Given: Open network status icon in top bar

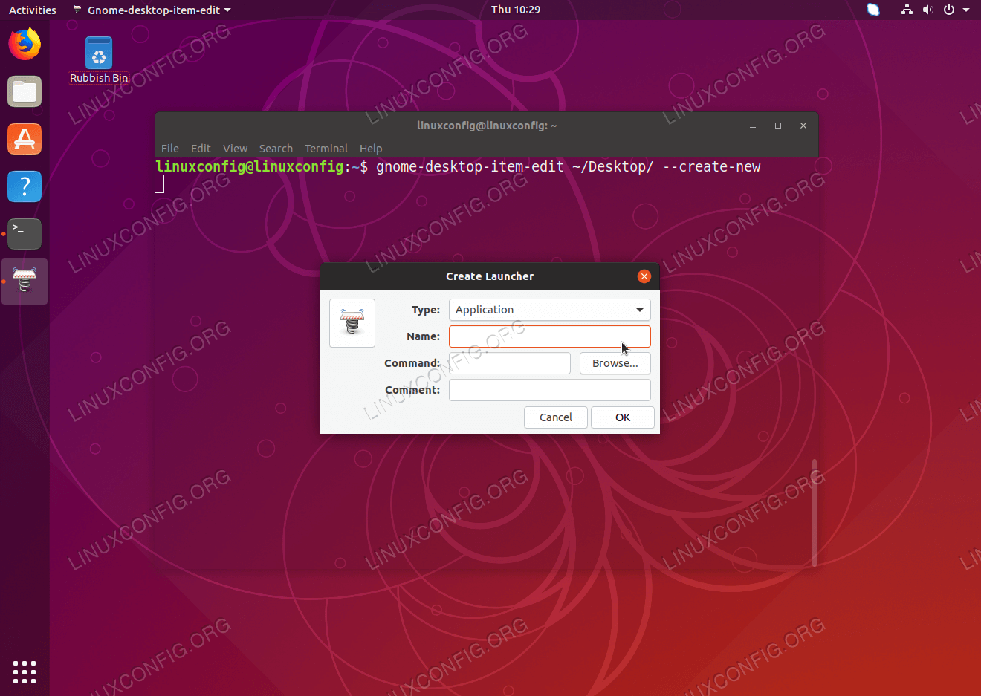Looking at the screenshot, I should click(907, 10).
